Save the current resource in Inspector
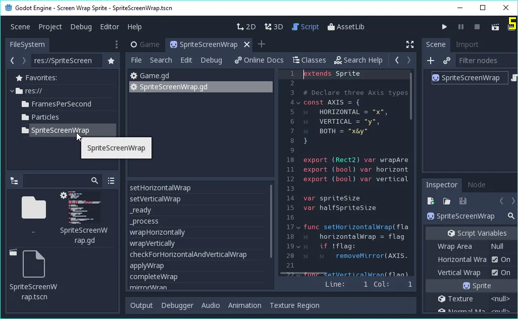The height and width of the screenshot is (319, 518). (463, 201)
